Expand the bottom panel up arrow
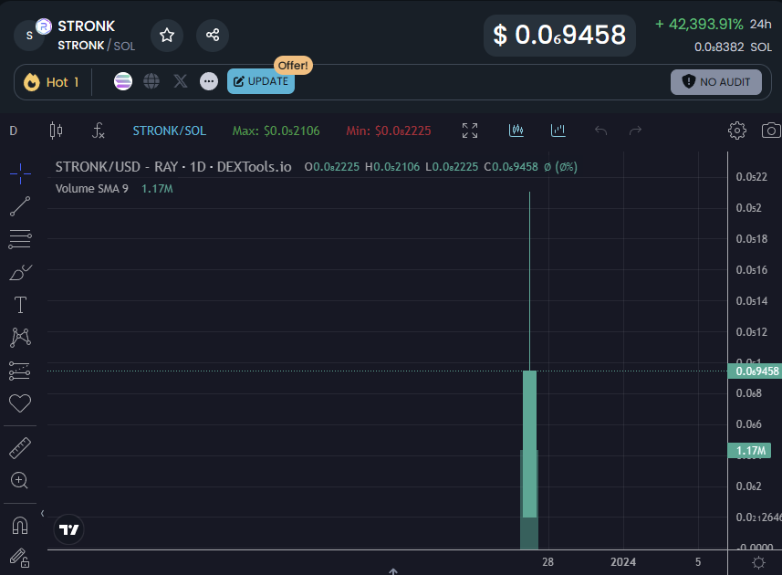The height and width of the screenshot is (575, 782). pyautogui.click(x=393, y=571)
